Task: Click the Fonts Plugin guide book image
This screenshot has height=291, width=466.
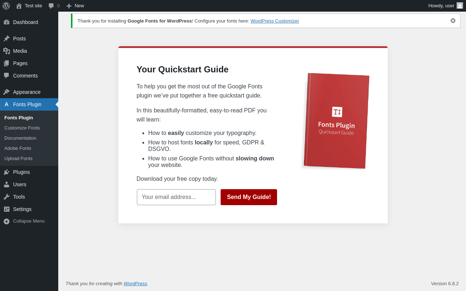Action: pos(337,121)
